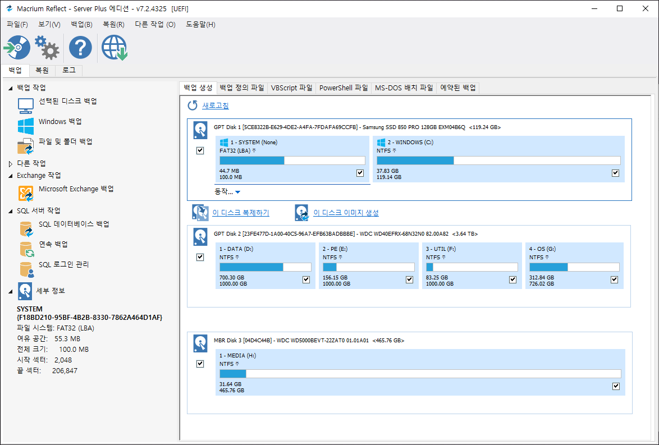659x445 pixels.
Task: Open the 도움말(H) menu
Action: coord(200,24)
